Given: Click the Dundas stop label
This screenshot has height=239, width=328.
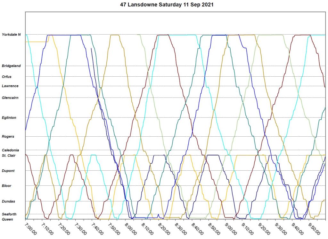Looking at the screenshot, I should (8, 201).
